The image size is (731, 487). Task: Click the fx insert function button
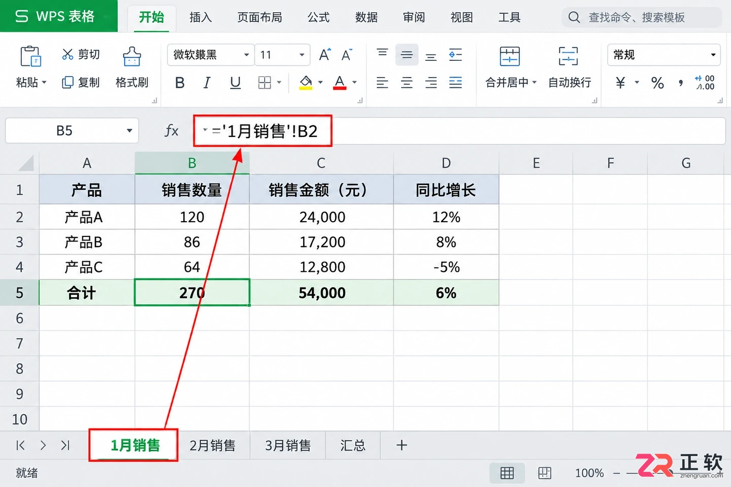(172, 131)
